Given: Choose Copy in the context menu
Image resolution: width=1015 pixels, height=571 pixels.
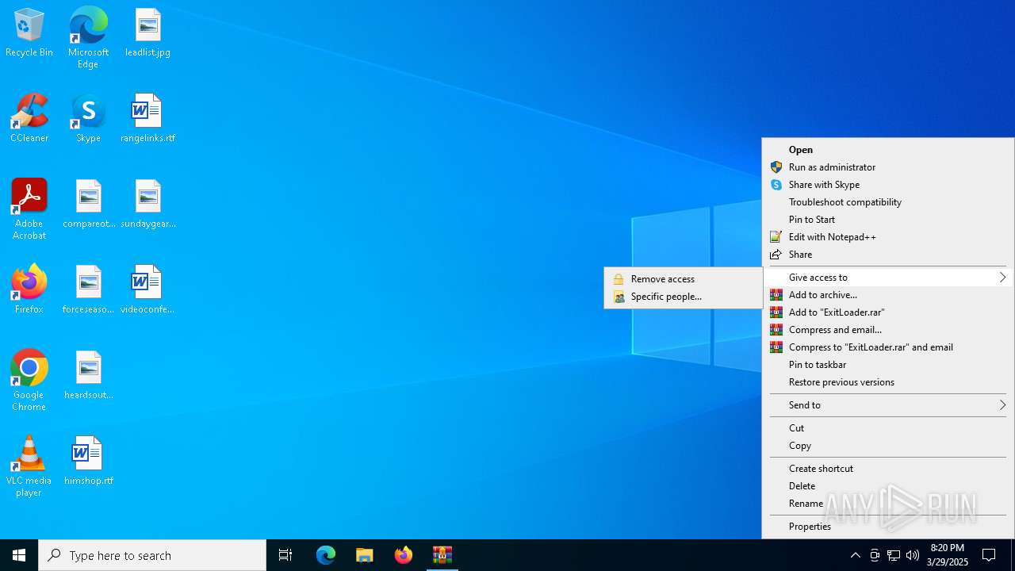Looking at the screenshot, I should pyautogui.click(x=887, y=446).
